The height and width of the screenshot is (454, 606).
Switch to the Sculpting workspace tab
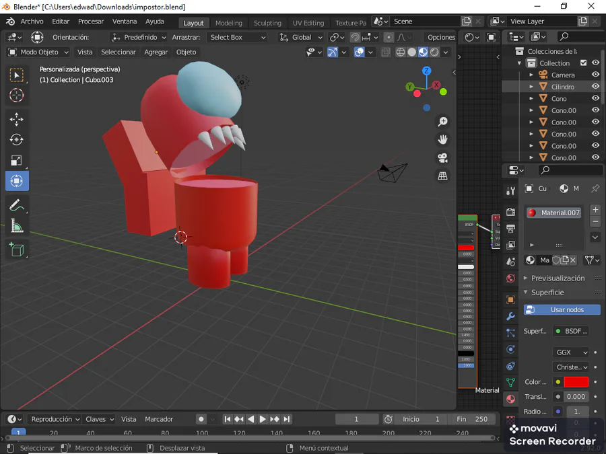(x=267, y=23)
